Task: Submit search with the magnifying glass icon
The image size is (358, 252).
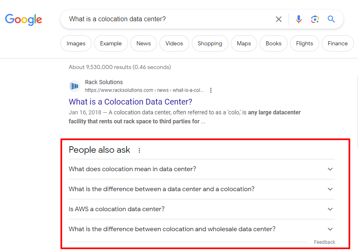Action: (331, 19)
